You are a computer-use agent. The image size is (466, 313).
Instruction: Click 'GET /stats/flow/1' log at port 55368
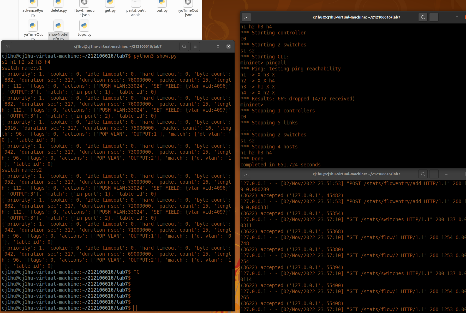(353, 237)
